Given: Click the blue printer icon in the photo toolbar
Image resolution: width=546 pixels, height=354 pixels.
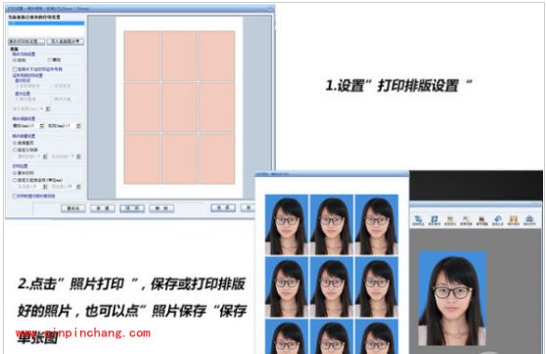Looking at the screenshot, I should pyautogui.click(x=529, y=220).
